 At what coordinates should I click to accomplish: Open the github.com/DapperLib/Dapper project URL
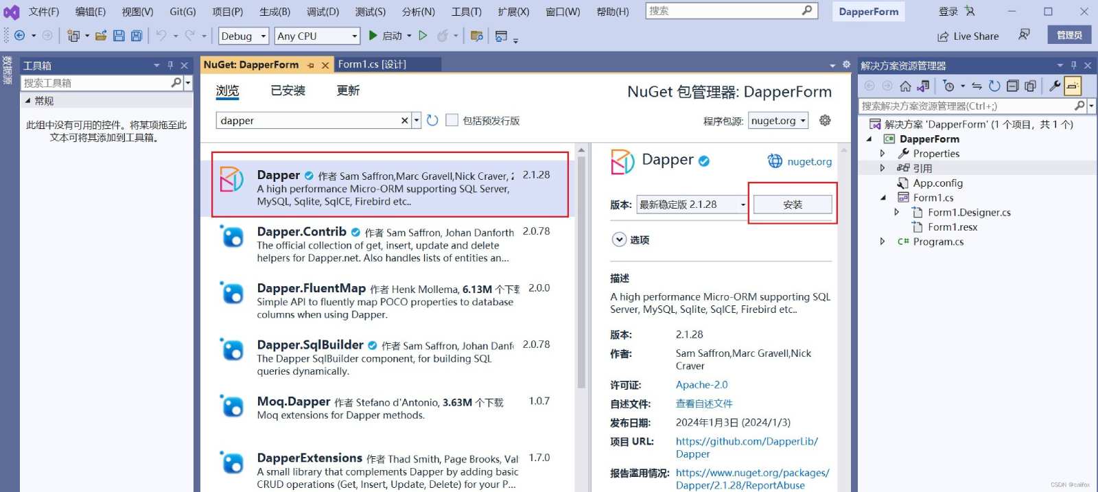747,447
